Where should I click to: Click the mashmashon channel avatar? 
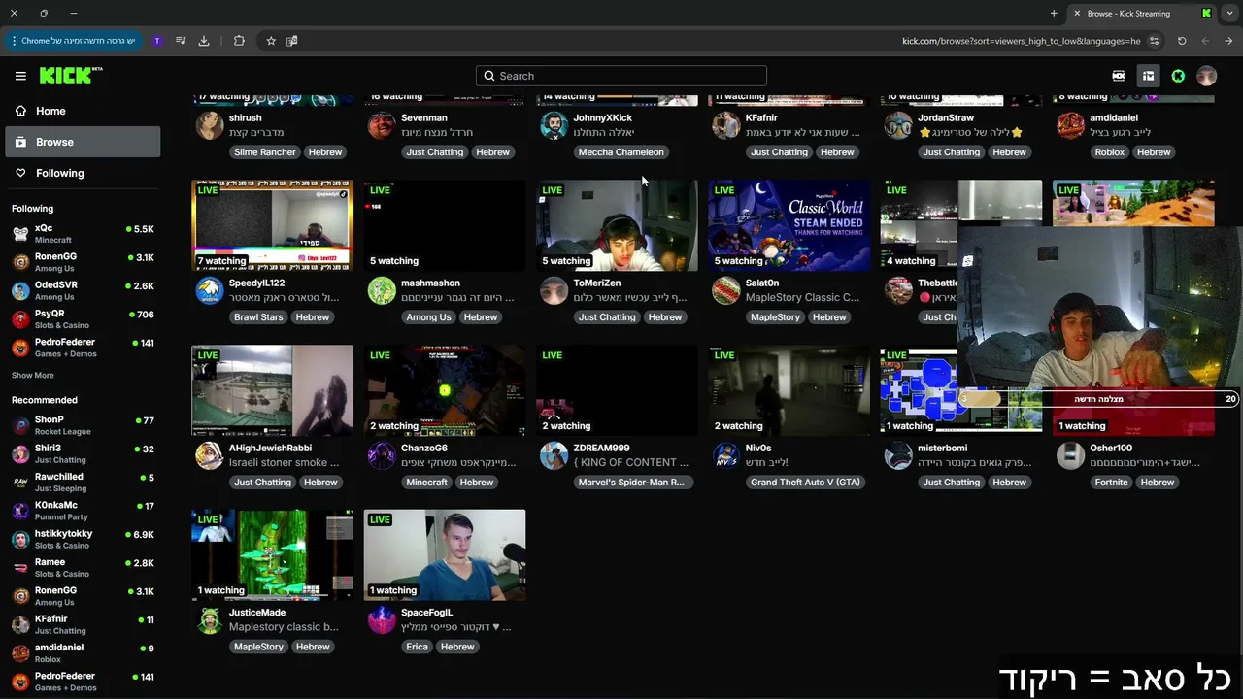point(382,290)
